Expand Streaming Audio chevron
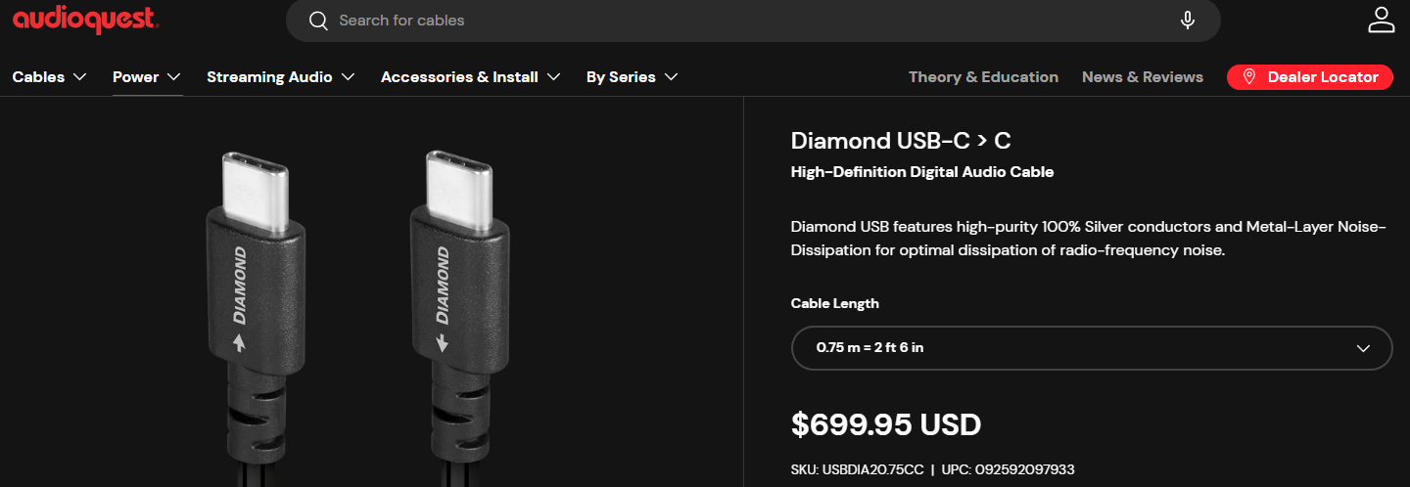This screenshot has height=487, width=1410. (x=348, y=77)
